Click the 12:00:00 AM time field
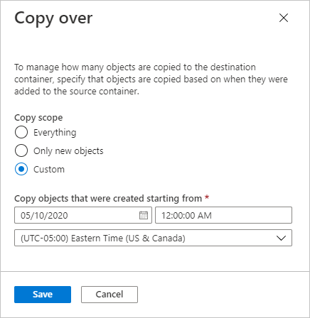The height and width of the screenshot is (318, 310). [x=223, y=215]
